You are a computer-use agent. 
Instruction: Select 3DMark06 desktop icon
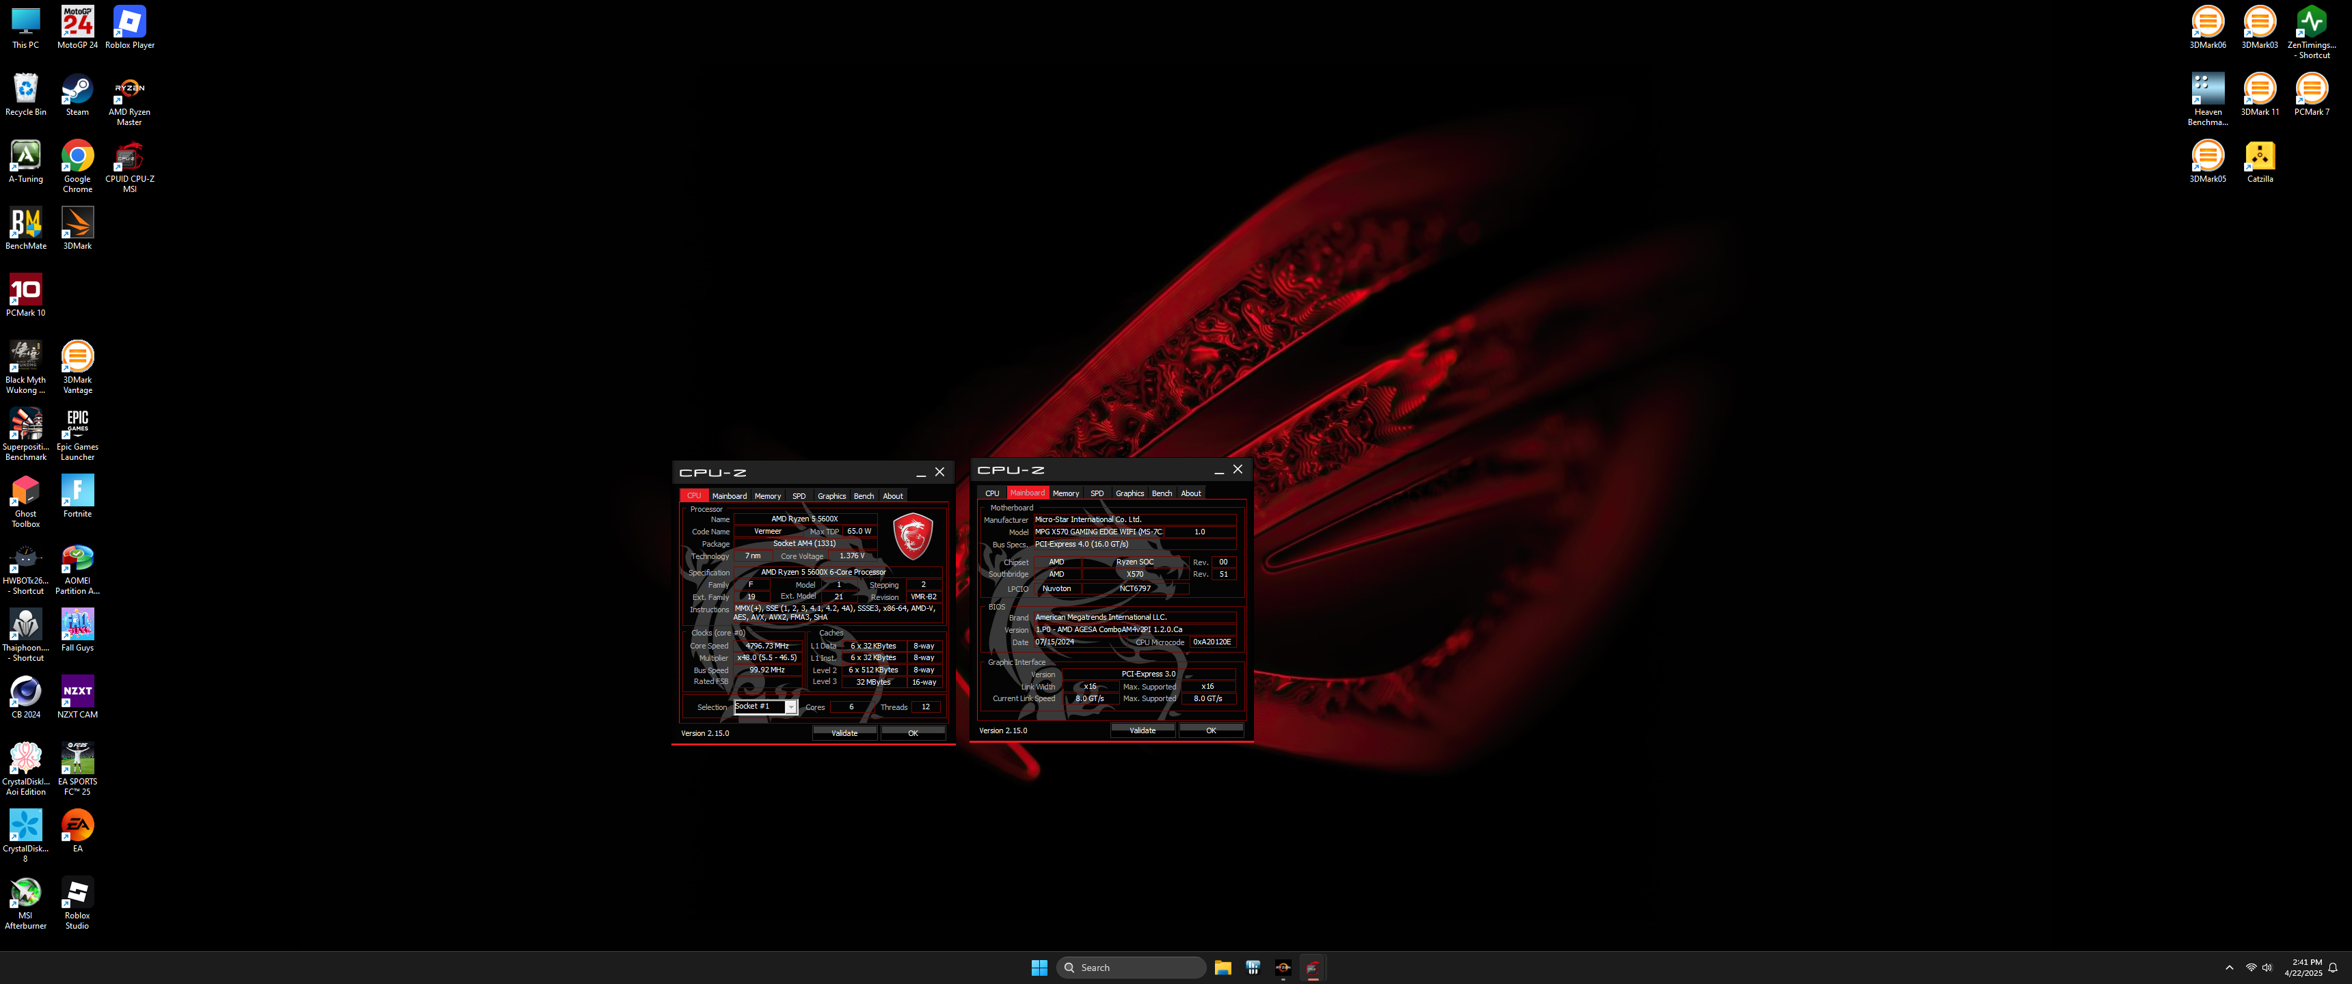2208,28
